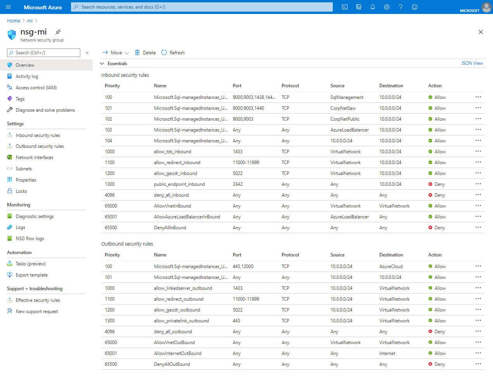The height and width of the screenshot is (379, 493).
Task: Open the portal settings gear
Action: 387,7
